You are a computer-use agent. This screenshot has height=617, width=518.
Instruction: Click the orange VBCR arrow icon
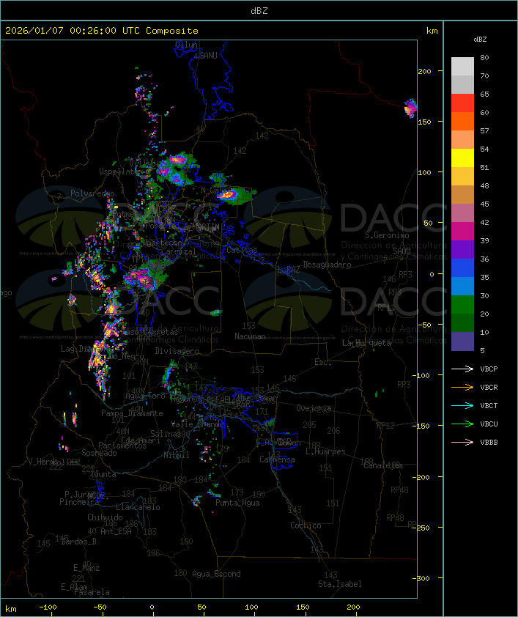[x=462, y=388]
